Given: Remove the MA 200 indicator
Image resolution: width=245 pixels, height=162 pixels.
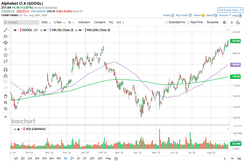Looking at the screenshot, I should click(76, 30).
